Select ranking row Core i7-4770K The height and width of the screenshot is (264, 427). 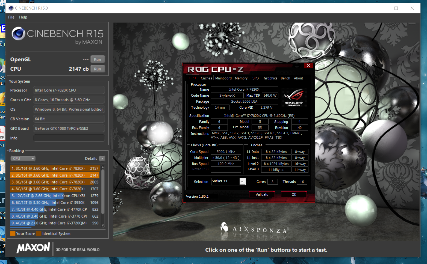55,209
